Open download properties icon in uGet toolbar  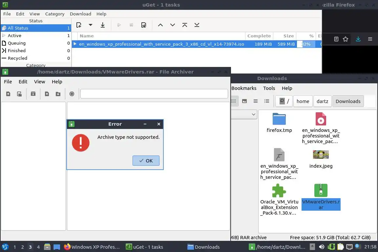143,25
